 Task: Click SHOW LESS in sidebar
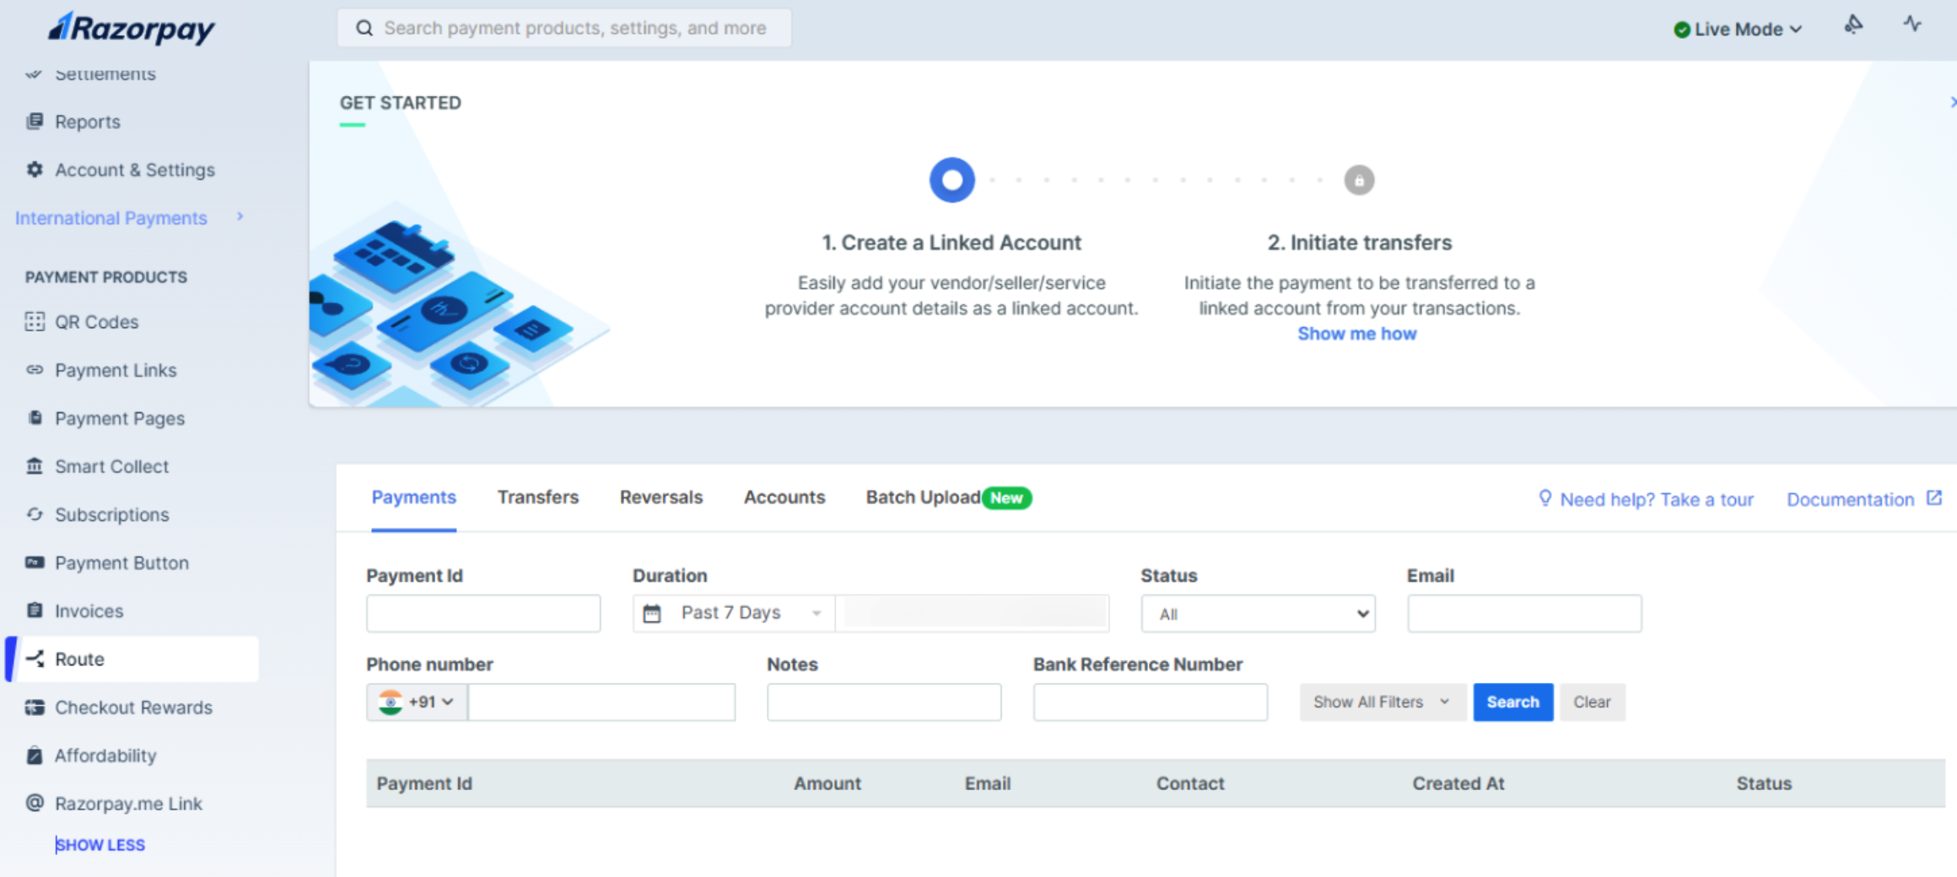(100, 844)
